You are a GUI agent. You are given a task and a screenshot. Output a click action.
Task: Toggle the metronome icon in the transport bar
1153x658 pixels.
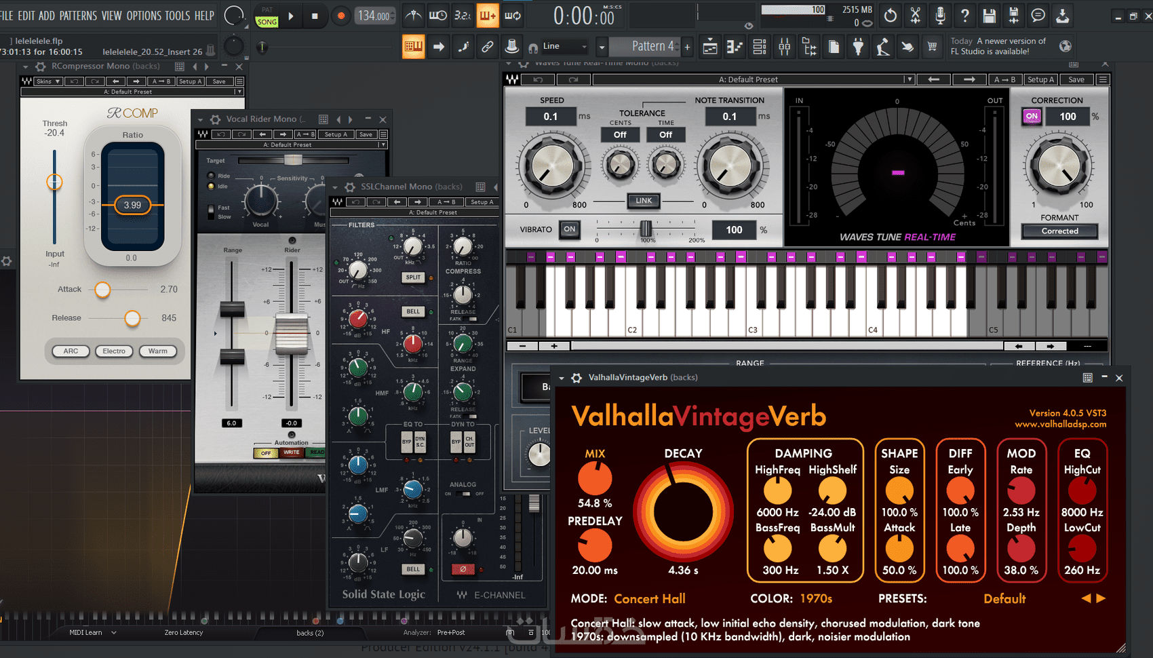point(412,16)
